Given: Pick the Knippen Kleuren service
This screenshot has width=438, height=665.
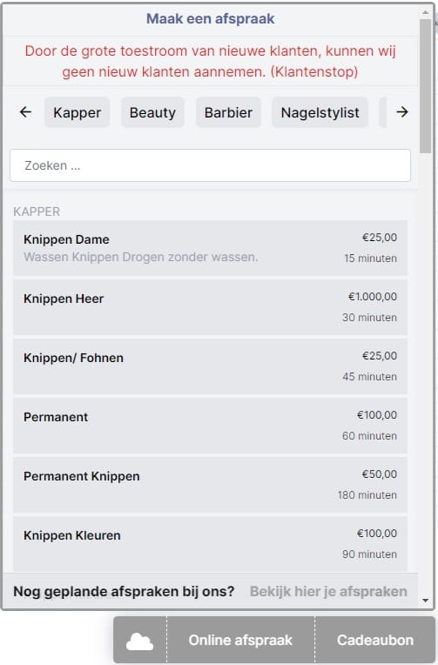Looking at the screenshot, I should [210, 544].
